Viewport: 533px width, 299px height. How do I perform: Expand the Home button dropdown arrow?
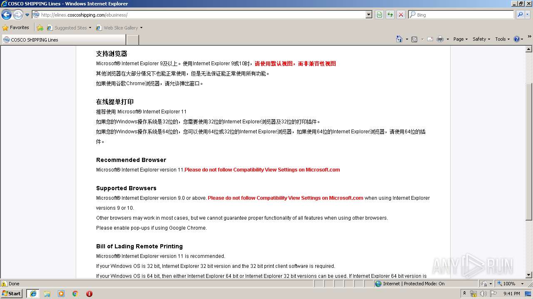(407, 39)
